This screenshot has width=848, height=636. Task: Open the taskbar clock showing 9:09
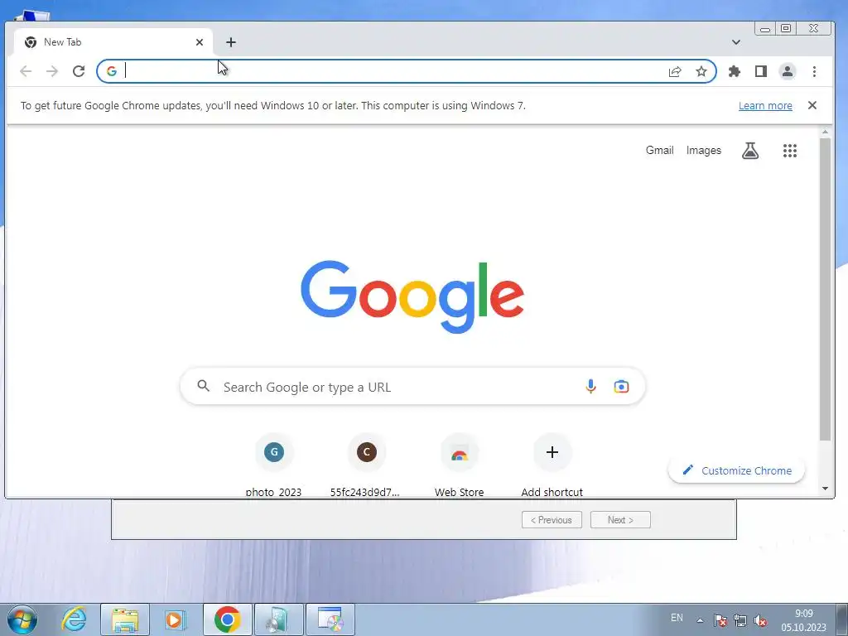coord(803,620)
